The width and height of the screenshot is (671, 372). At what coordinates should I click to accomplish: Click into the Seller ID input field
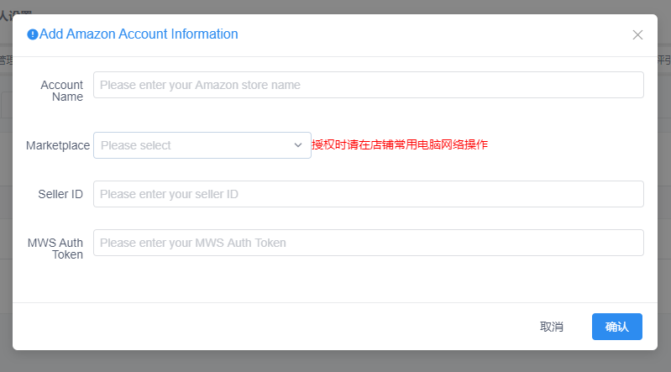[369, 194]
